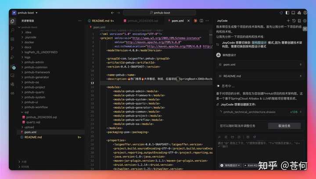Open pmhub_technical_architecture.drawio file entry in chat
The image size is (316, 179).
(x=249, y=112)
